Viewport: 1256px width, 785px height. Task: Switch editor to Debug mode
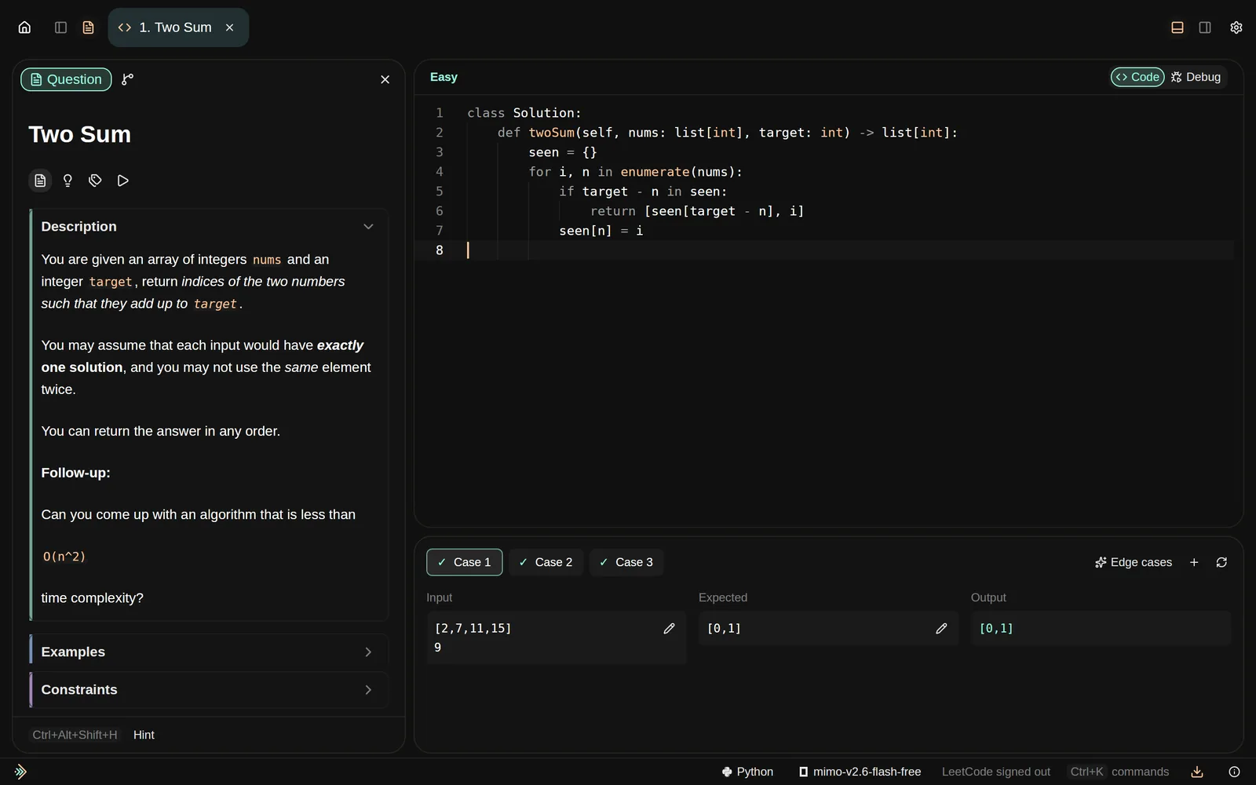pos(1196,77)
